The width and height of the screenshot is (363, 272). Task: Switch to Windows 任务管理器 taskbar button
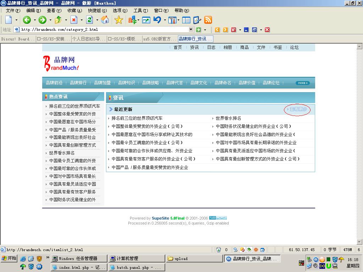[79, 258]
